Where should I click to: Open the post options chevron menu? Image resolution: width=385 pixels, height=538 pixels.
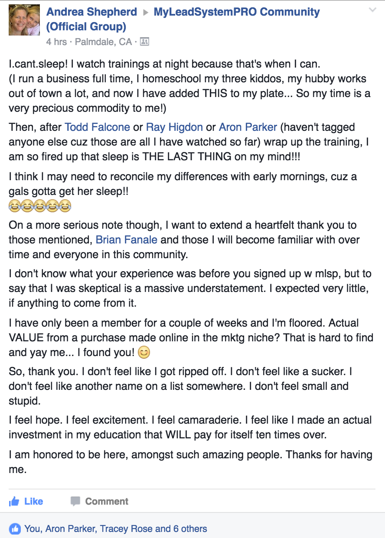[372, 10]
